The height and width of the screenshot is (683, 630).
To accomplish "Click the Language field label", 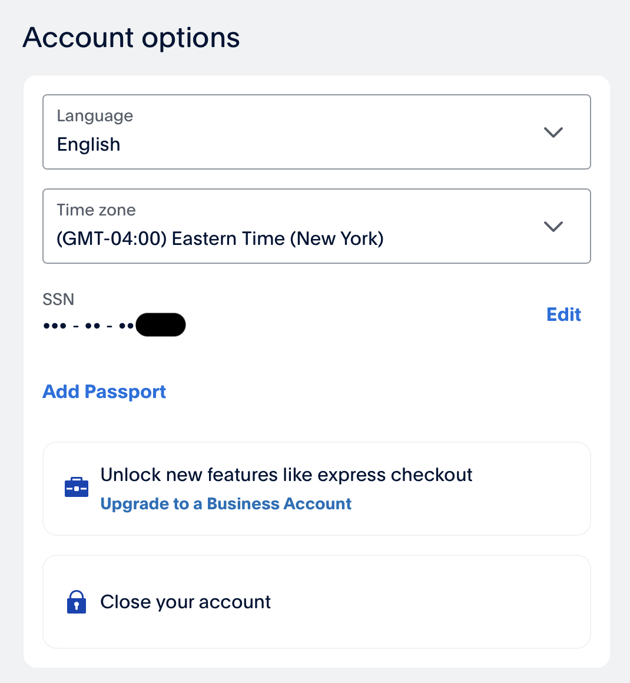I will (95, 116).
